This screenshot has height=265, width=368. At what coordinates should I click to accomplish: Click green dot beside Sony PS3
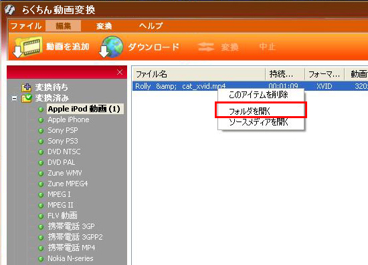click(41, 142)
